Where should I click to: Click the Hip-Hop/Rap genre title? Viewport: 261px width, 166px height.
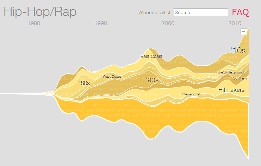[x=40, y=12]
